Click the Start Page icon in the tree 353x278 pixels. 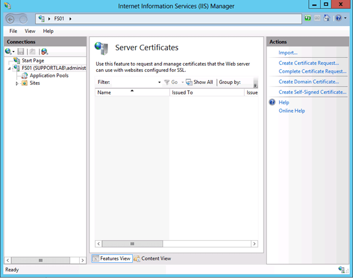coord(16,60)
